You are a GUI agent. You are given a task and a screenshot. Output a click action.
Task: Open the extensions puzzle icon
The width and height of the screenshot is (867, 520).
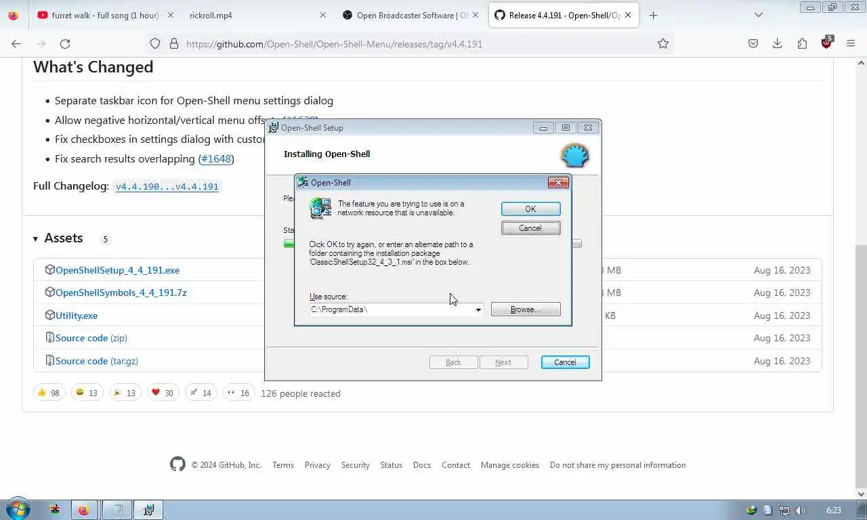(802, 43)
